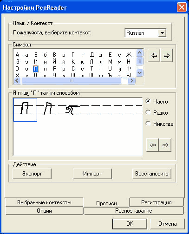Select the first handwritten П sample
This screenshot has height=234, width=189.
coord(25,110)
